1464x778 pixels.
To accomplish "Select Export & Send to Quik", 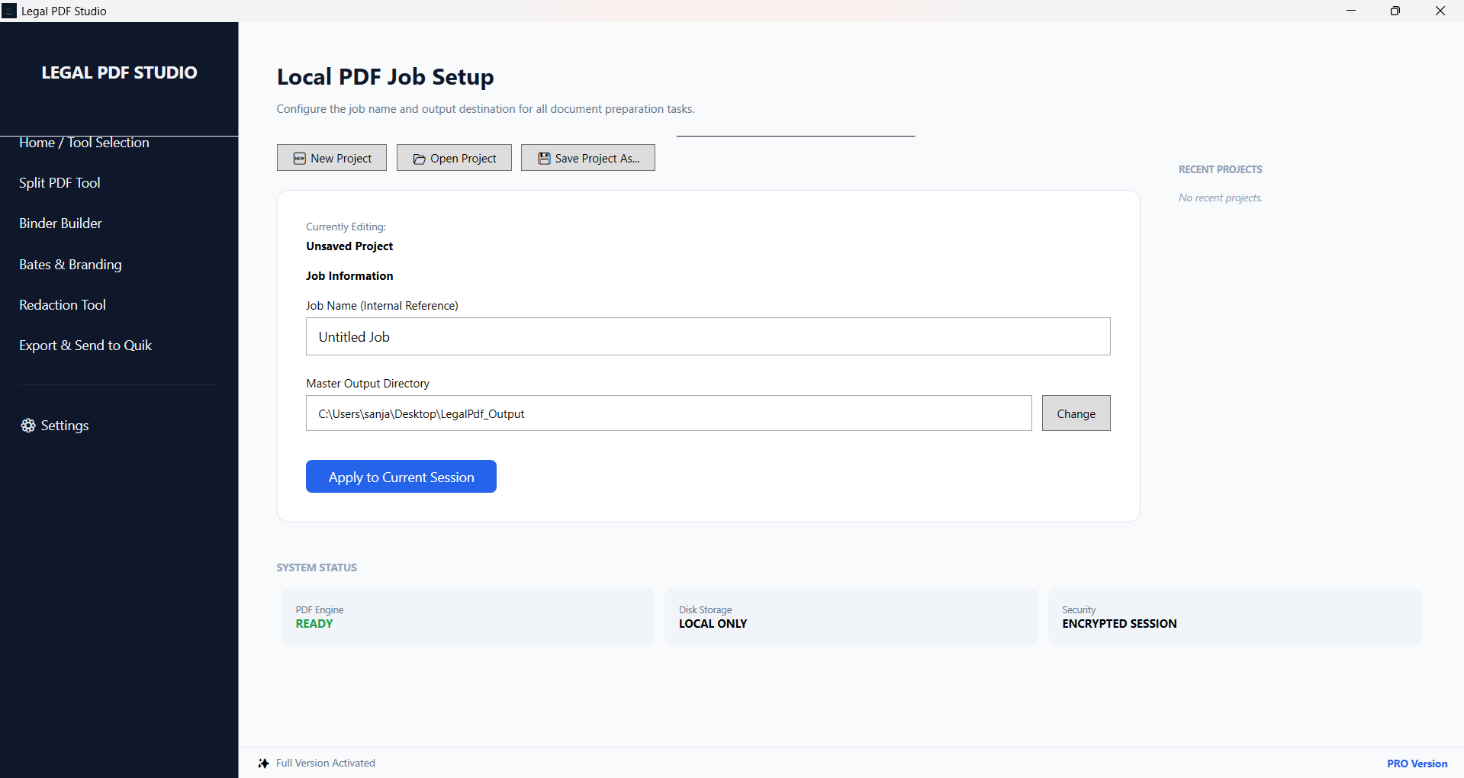I will [85, 346].
